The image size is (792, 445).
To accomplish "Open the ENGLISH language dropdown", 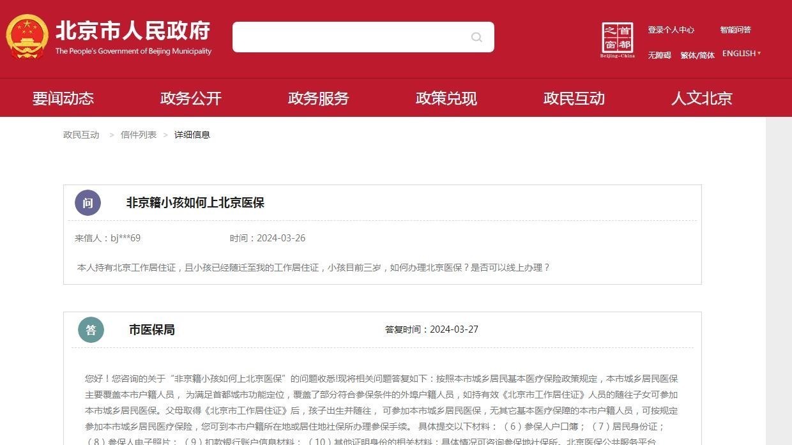I will click(x=740, y=54).
